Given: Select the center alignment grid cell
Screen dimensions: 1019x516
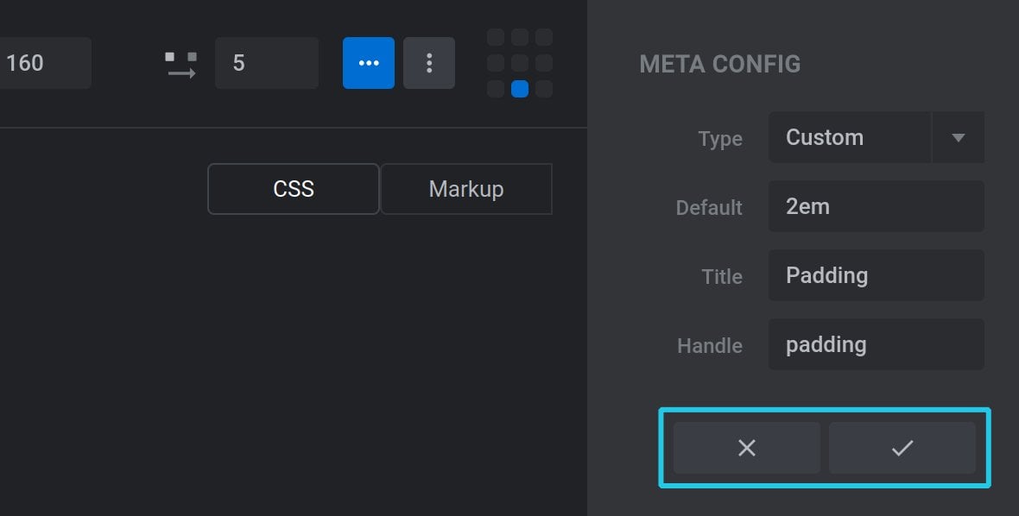Looking at the screenshot, I should 520,63.
